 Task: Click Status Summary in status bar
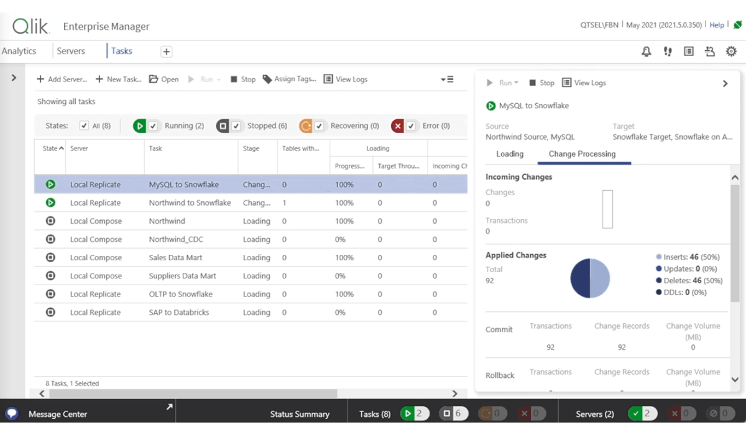pos(300,414)
